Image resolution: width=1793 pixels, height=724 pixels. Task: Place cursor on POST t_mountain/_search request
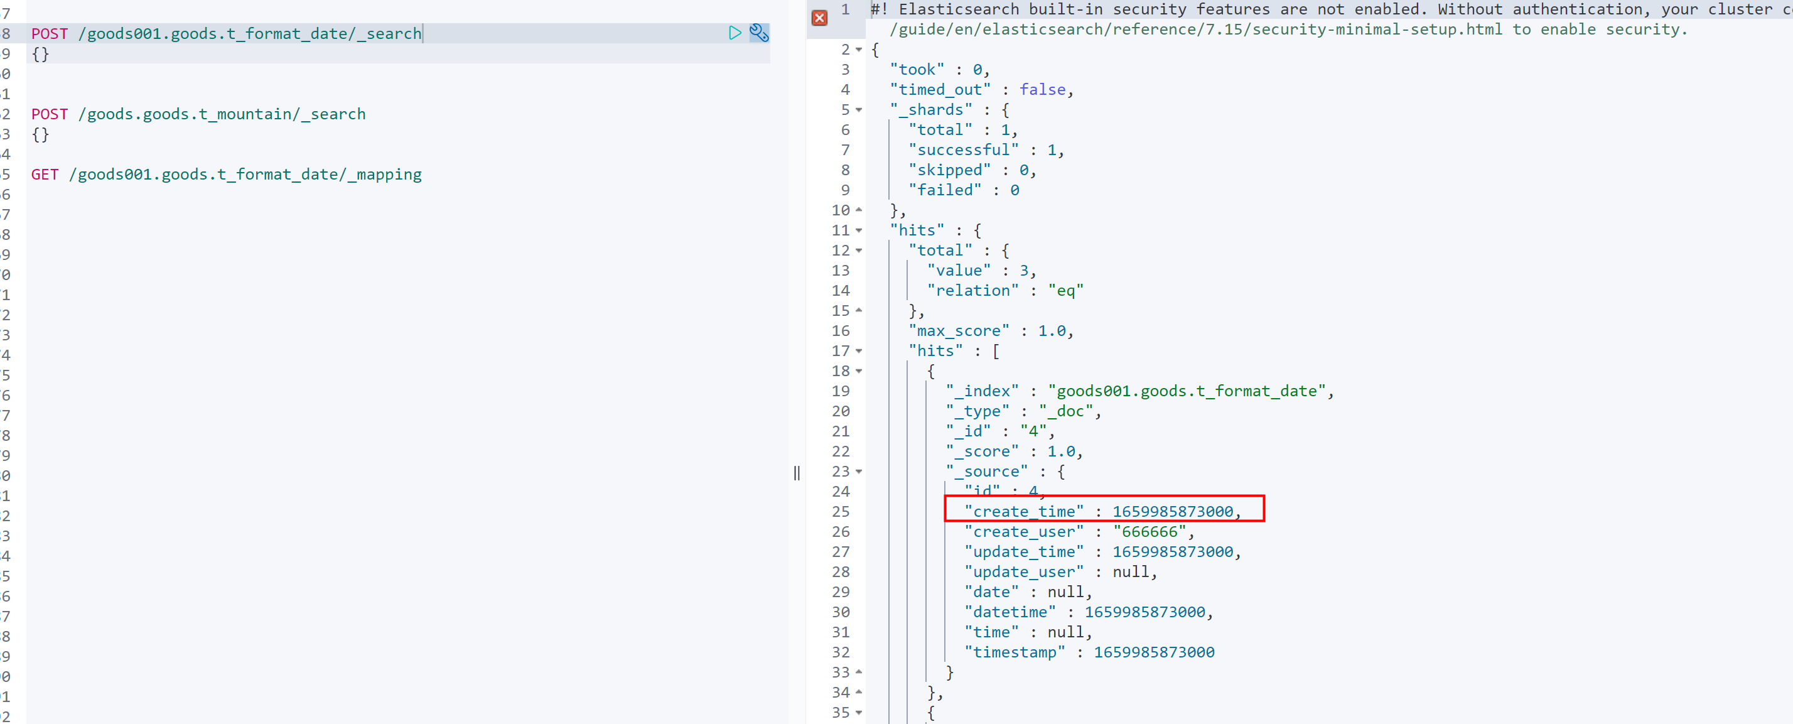tap(198, 114)
